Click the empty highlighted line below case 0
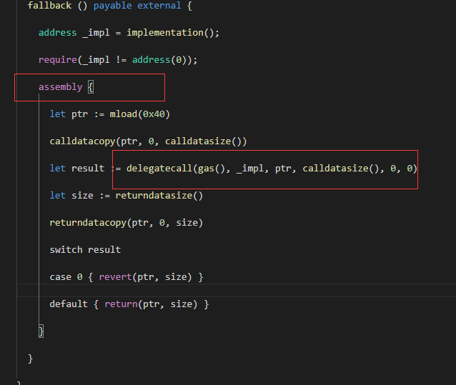This screenshot has height=385, width=456. (x=237, y=290)
